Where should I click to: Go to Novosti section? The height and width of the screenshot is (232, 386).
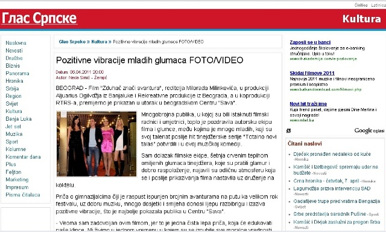(x=14, y=51)
